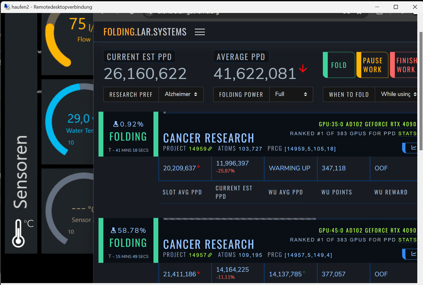Open project 14959 link
This screenshot has height=285, width=423.
pyautogui.click(x=198, y=149)
